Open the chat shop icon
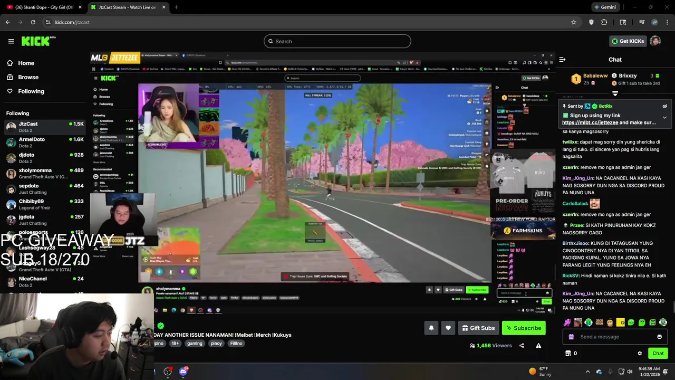Viewport: 675px width, 380px height. 568,354
